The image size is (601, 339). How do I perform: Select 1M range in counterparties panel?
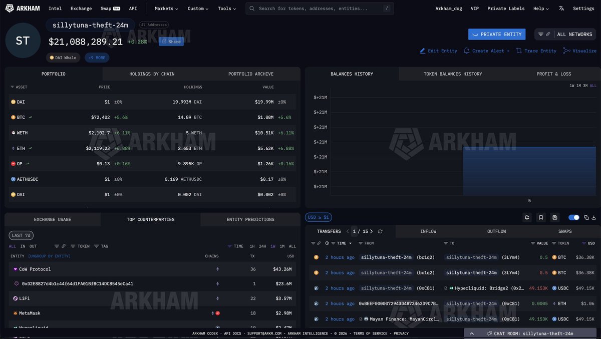click(x=282, y=246)
